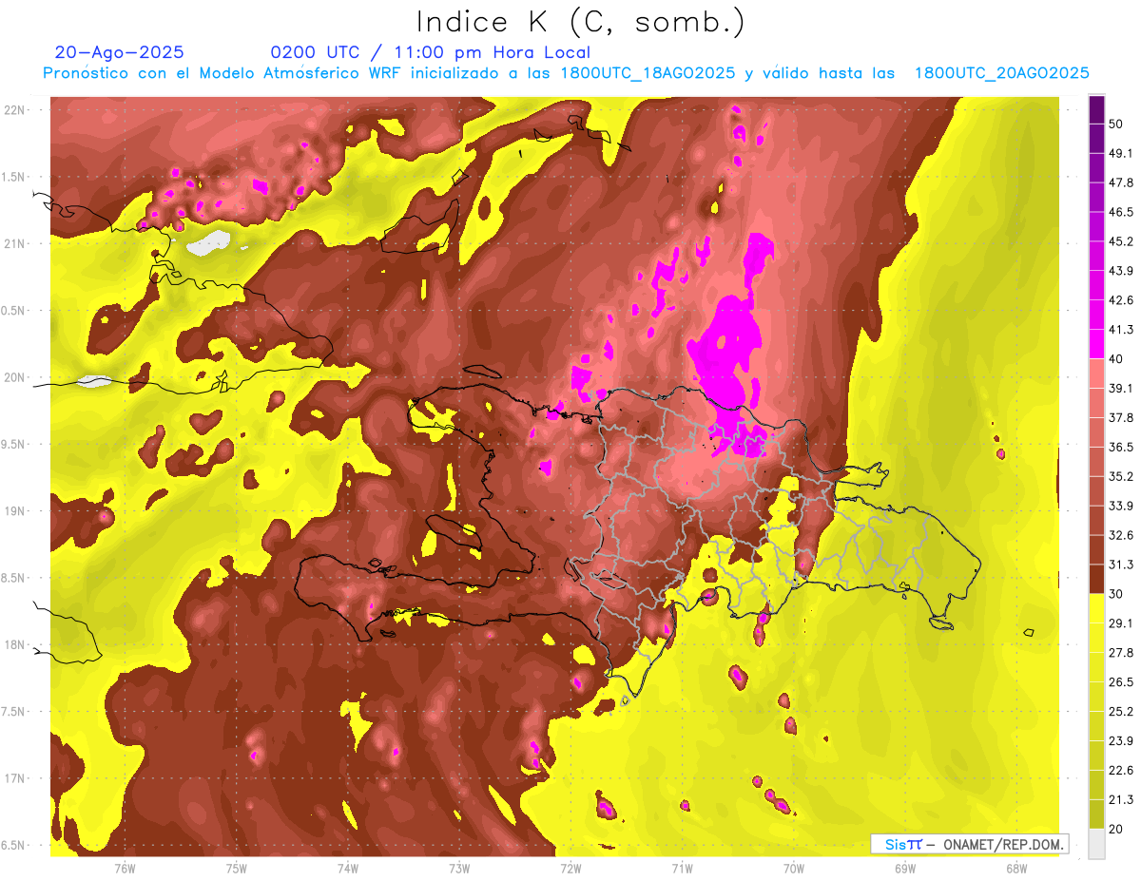Select colorbar value '47.8'
This screenshot has width=1141, height=881.
[1121, 182]
